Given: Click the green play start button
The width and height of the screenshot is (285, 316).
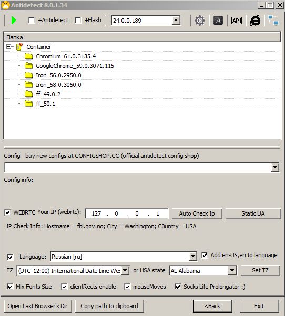Looking at the screenshot, I should pos(14,21).
